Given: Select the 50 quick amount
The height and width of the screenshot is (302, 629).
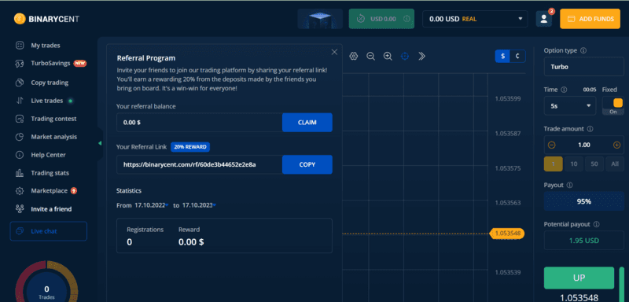Looking at the screenshot, I should pyautogui.click(x=594, y=164).
